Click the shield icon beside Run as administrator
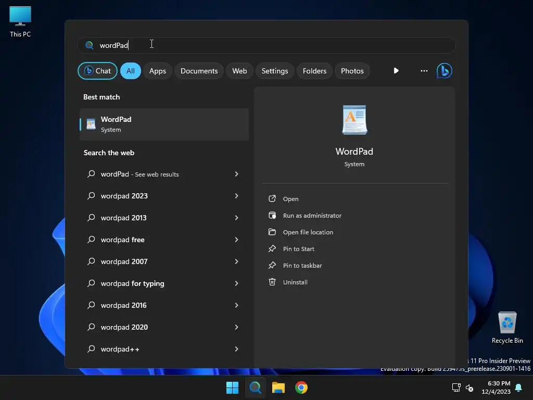This screenshot has width=533, height=400. coord(272,215)
